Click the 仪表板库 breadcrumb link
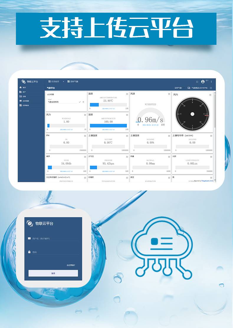 (55, 81)
